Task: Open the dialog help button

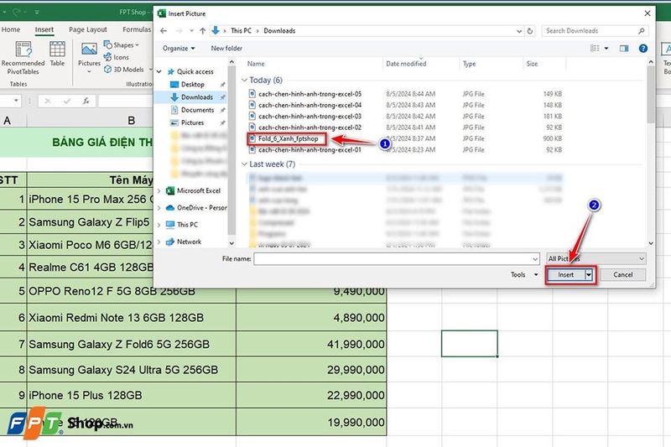Action: tap(642, 49)
